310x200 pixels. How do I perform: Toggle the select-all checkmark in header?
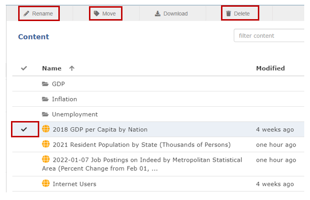pos(24,68)
